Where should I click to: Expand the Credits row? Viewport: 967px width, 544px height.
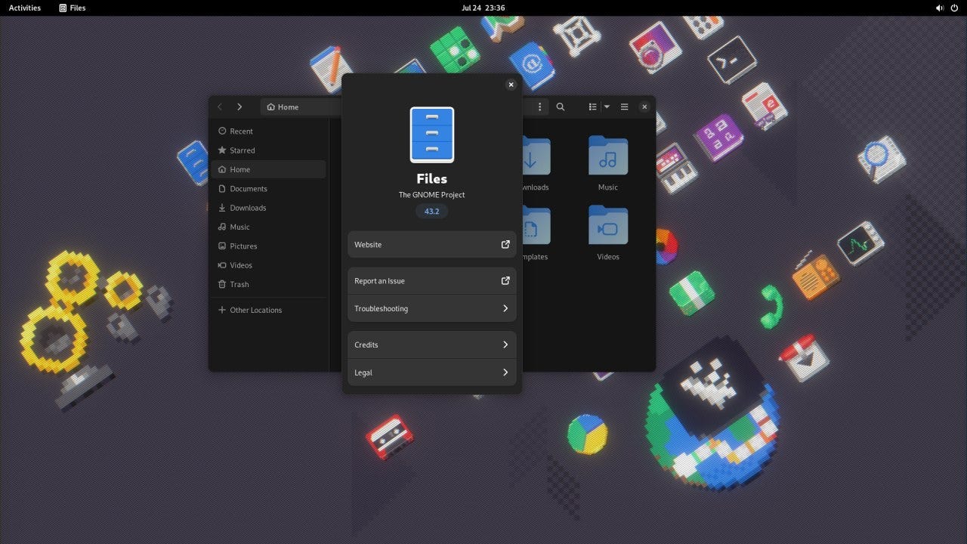pyautogui.click(x=431, y=345)
